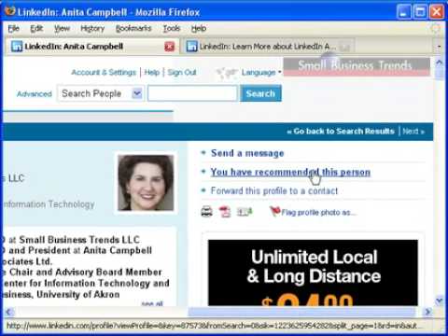
Task: Select the LinkedIn: Anita Campbell tab
Action: (x=92, y=47)
